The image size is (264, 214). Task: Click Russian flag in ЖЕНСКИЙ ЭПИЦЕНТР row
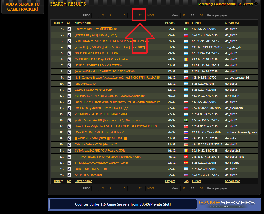coord(186,138)
